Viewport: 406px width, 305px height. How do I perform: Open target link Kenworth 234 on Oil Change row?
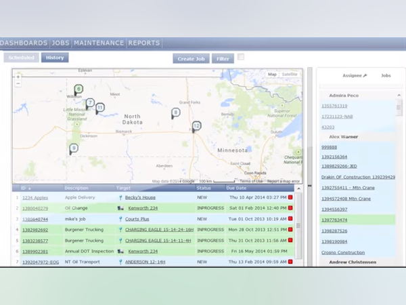point(143,208)
